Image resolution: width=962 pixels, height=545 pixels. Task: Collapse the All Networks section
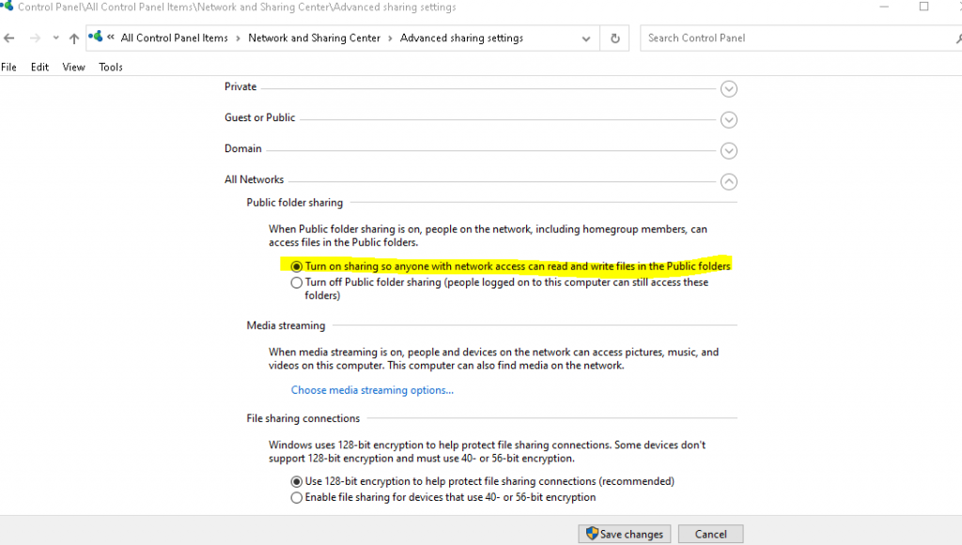click(729, 181)
